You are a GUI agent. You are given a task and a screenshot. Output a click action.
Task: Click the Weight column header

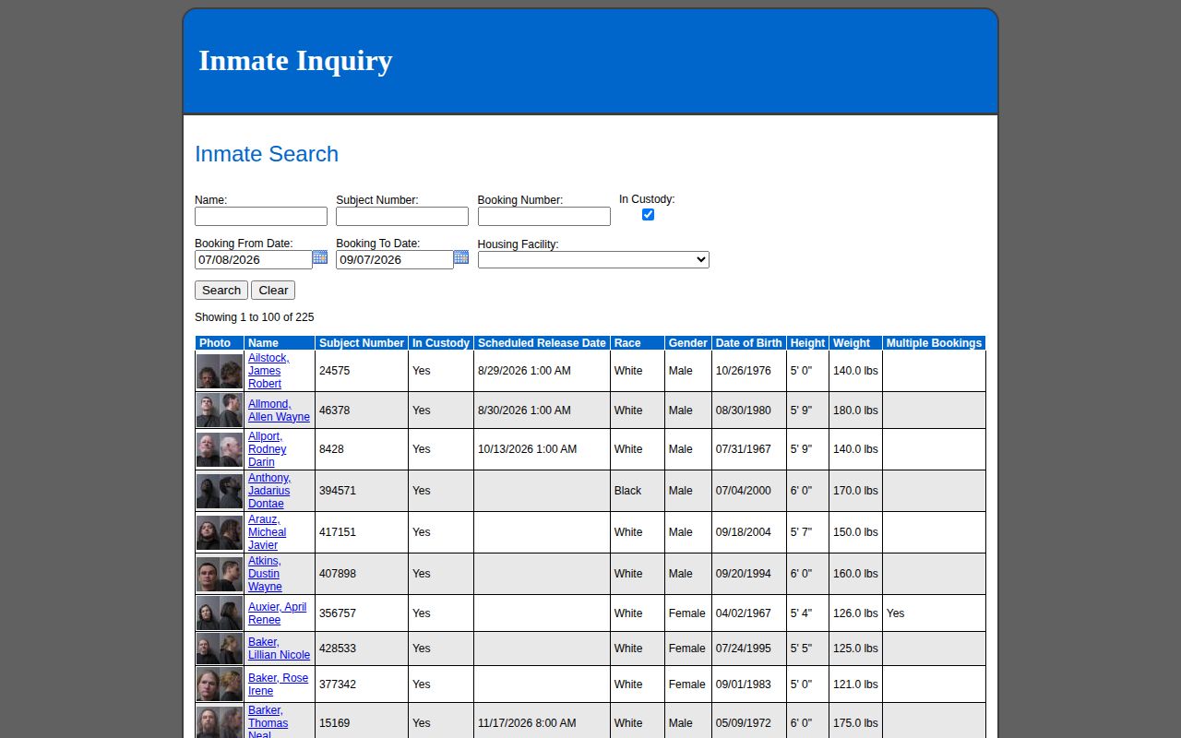[855, 343]
